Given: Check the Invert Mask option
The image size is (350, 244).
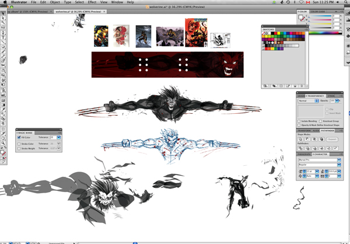Looking at the screenshot, I should (327, 113).
